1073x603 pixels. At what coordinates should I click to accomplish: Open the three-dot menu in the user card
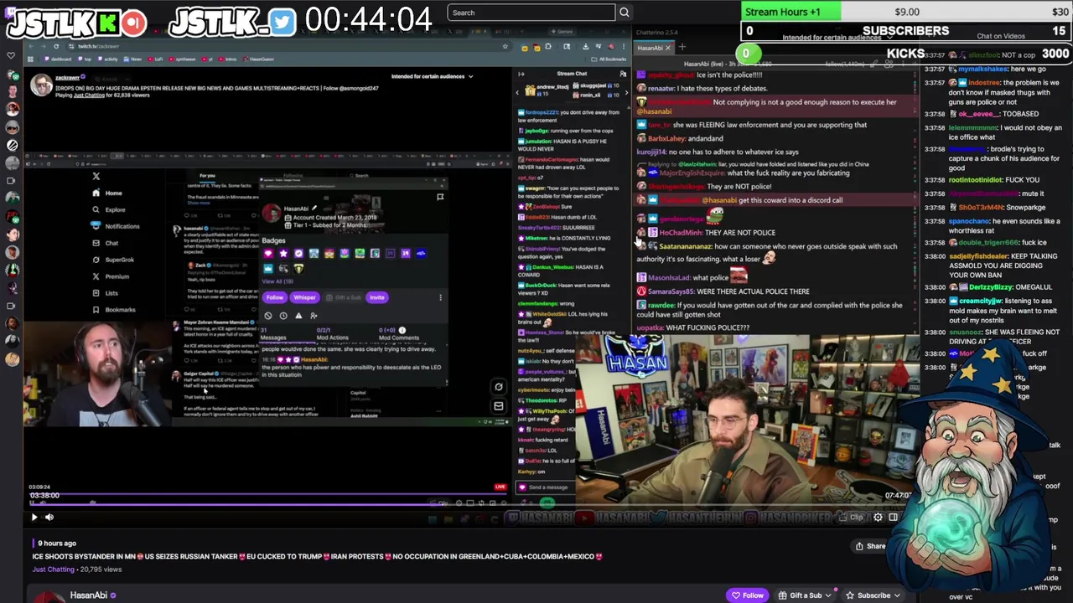tap(440, 297)
